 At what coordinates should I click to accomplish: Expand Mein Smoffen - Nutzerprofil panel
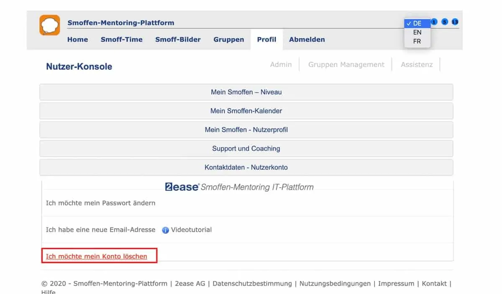pyautogui.click(x=246, y=130)
